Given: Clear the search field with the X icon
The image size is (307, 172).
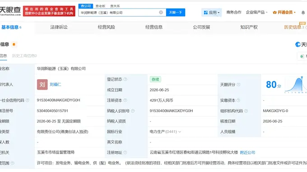Looking at the screenshot, I should [161, 13].
